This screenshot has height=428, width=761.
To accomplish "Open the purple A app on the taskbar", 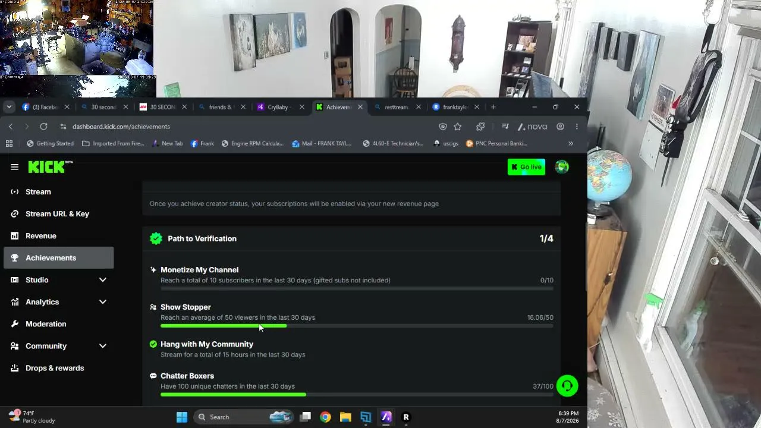I will (x=386, y=417).
